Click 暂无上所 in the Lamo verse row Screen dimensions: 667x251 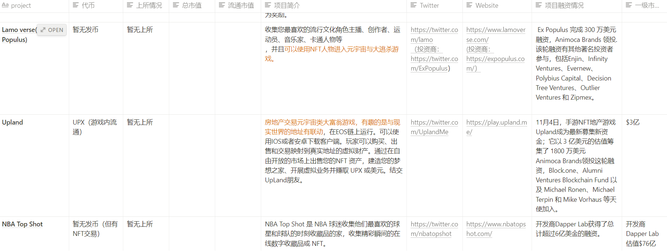click(x=140, y=30)
